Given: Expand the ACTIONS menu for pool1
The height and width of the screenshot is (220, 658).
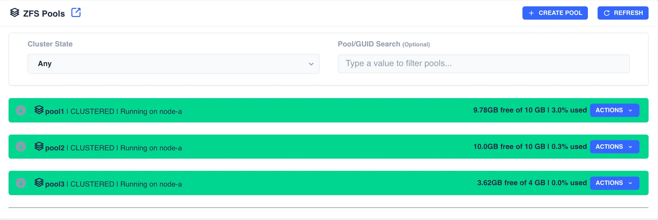Looking at the screenshot, I should (x=614, y=110).
